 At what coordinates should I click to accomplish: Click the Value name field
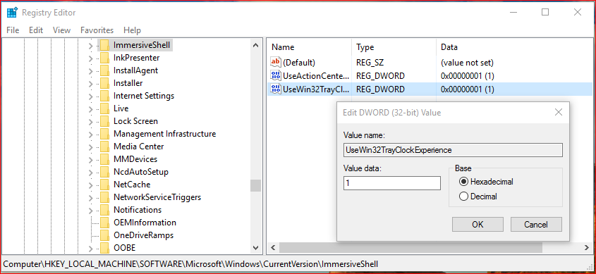(453, 150)
